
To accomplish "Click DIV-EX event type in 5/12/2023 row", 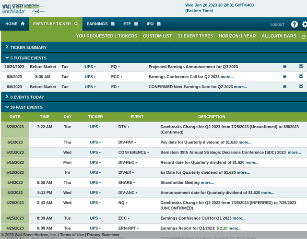I will tap(126, 172).
